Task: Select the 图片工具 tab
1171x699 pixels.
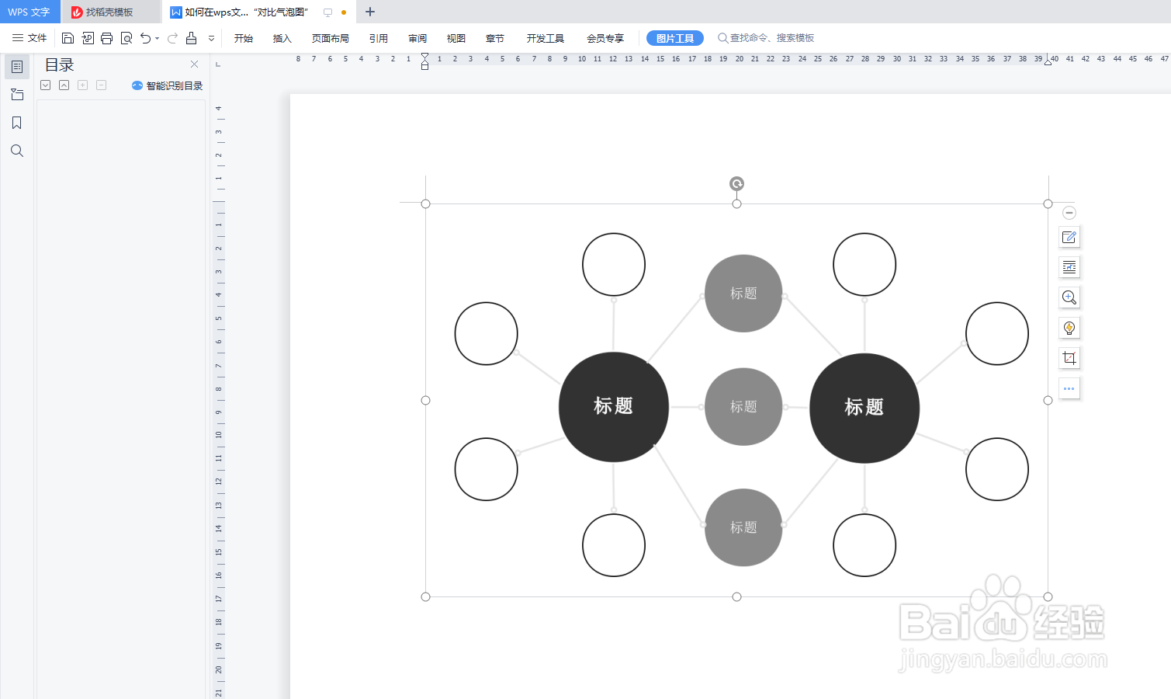Action: click(x=675, y=38)
